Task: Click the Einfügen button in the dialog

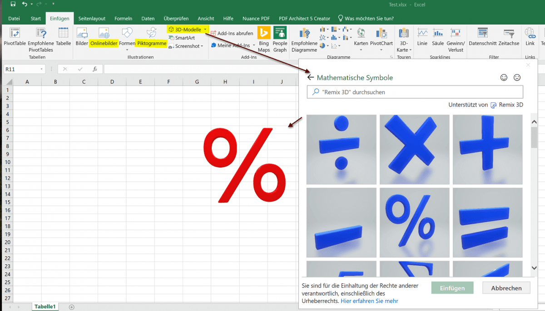Action: (x=452, y=287)
